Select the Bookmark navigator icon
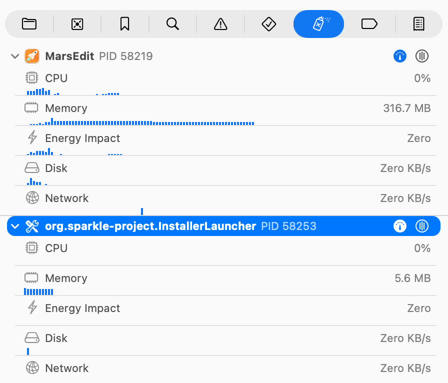 click(x=124, y=23)
